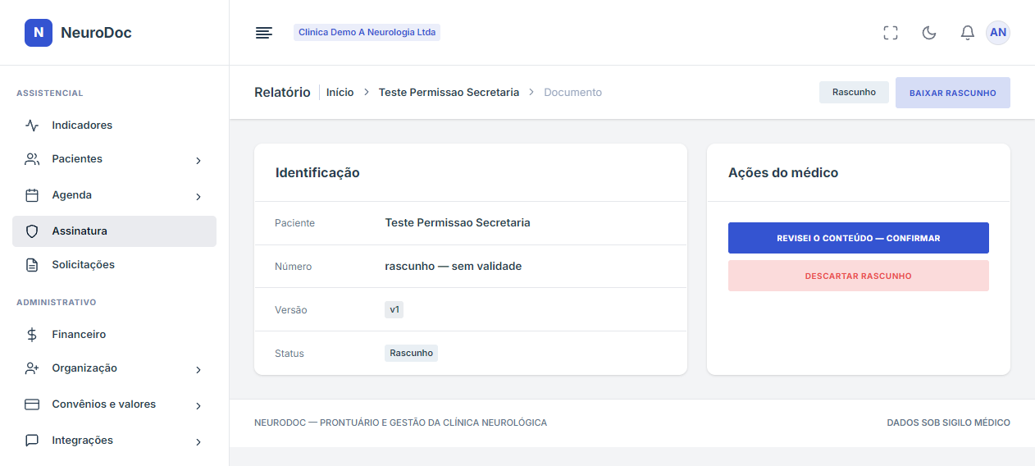Click the Início breadcrumb link

point(340,93)
